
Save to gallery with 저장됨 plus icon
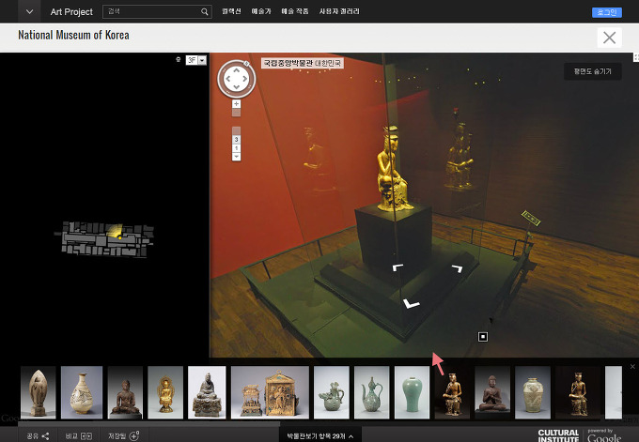pos(133,435)
